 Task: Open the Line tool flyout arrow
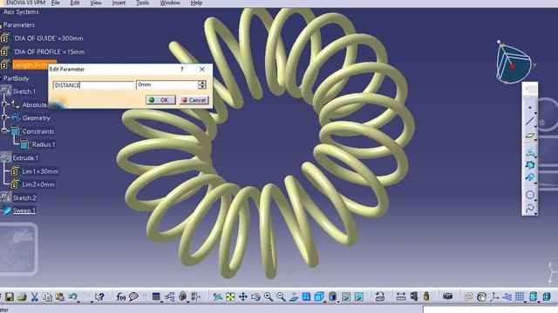tap(534, 126)
